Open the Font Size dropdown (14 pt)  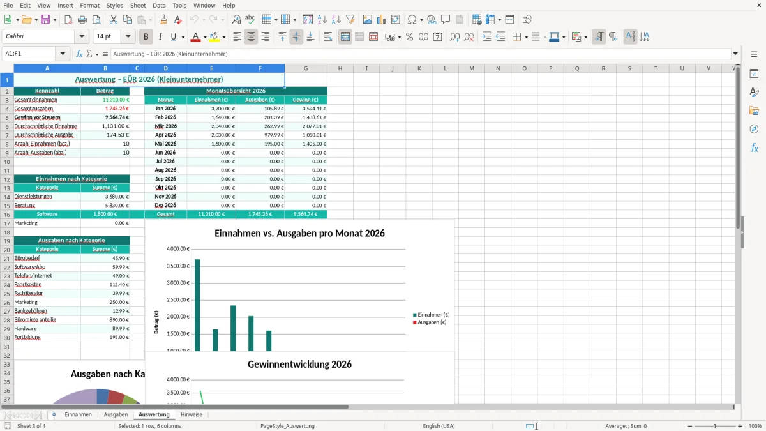pyautogui.click(x=128, y=37)
